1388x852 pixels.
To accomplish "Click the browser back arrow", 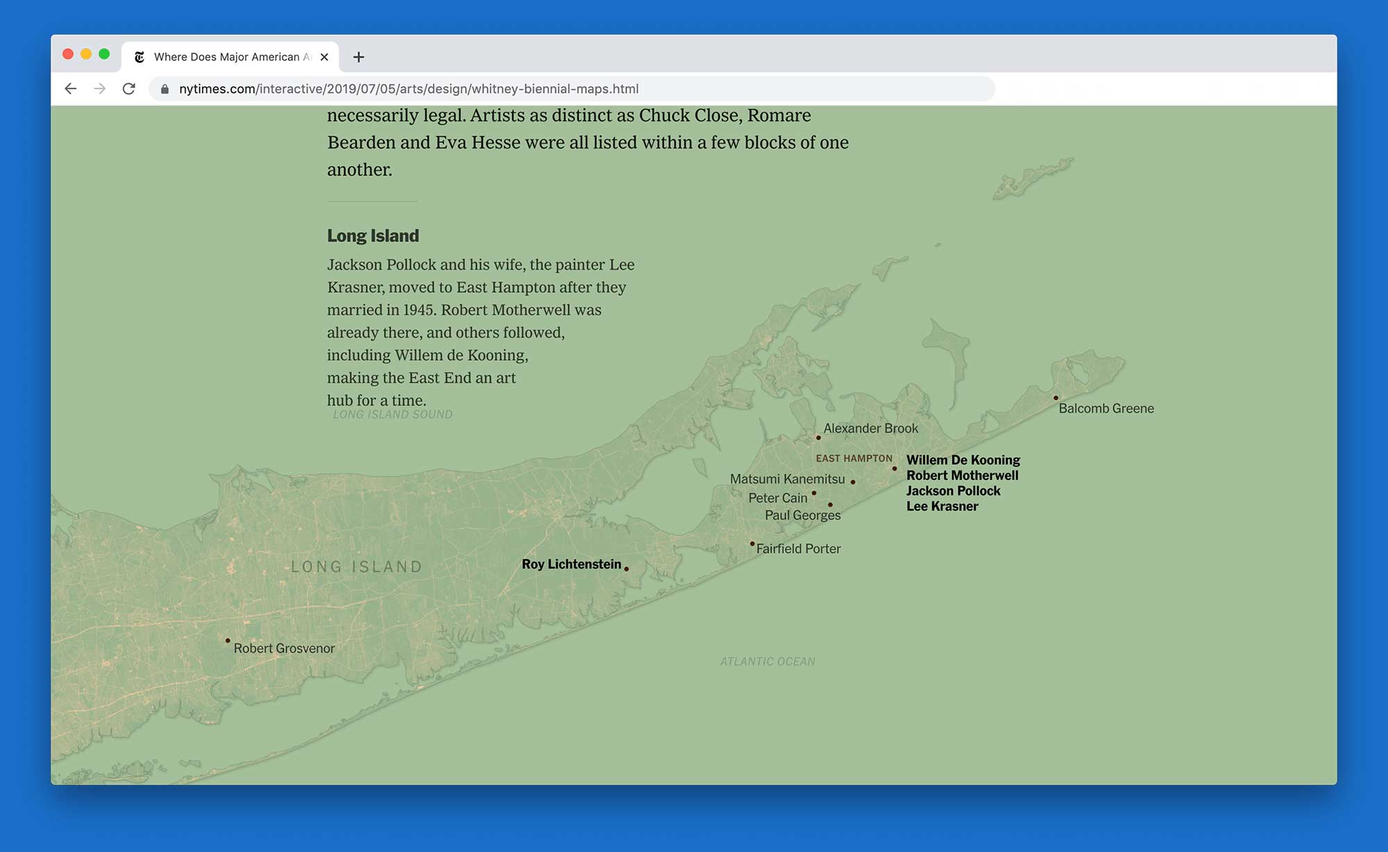I will pyautogui.click(x=70, y=89).
